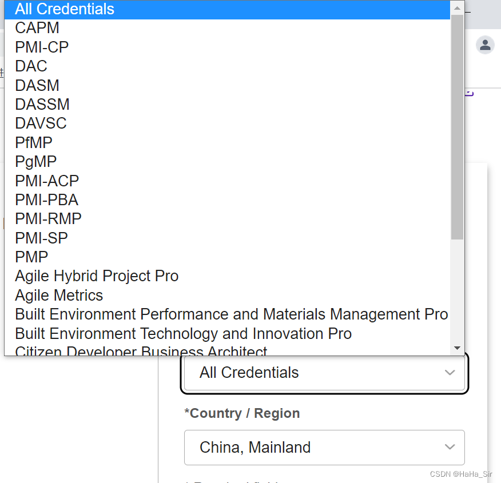Select Built Environment Technology and Innovation Pro
The width and height of the screenshot is (501, 483).
(227, 334)
